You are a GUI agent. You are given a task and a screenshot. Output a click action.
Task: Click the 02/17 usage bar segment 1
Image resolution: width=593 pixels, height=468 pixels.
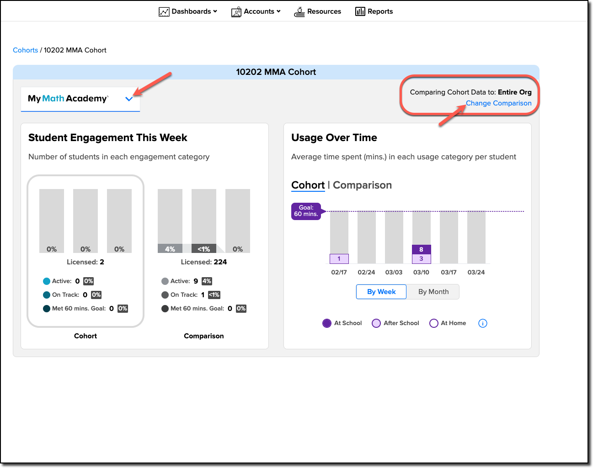click(339, 259)
